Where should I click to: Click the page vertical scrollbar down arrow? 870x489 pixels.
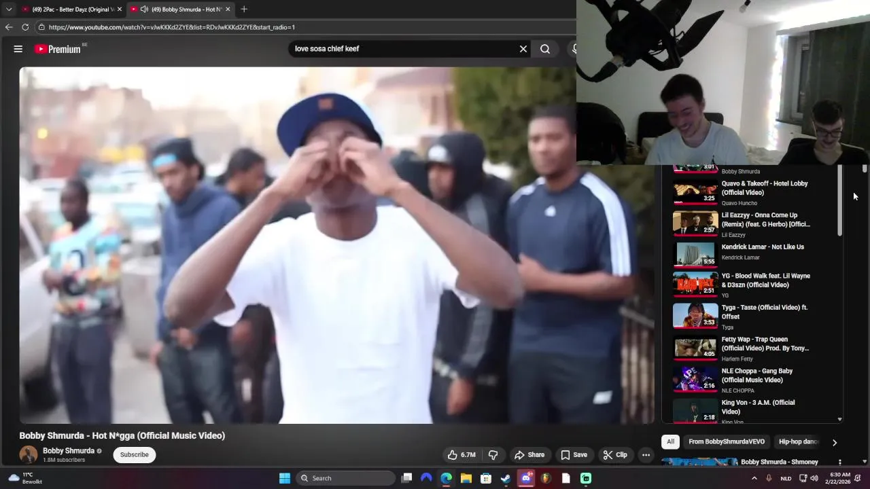[x=865, y=462]
